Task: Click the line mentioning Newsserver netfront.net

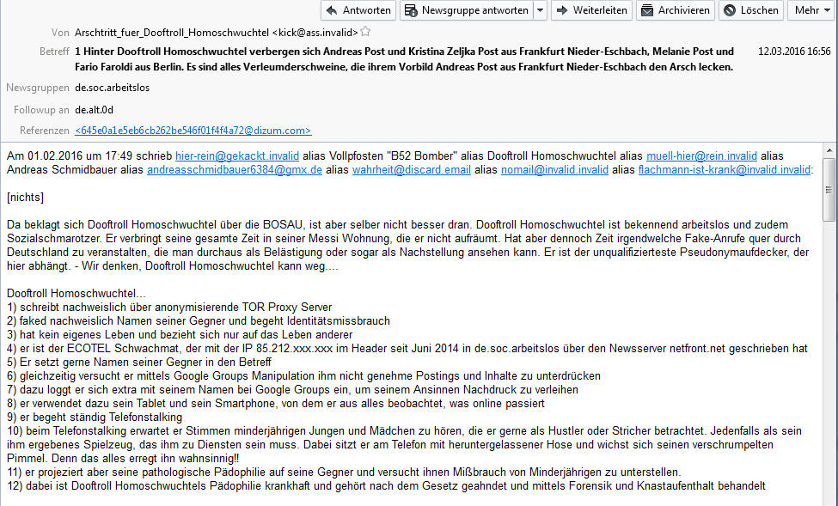Action: click(407, 349)
